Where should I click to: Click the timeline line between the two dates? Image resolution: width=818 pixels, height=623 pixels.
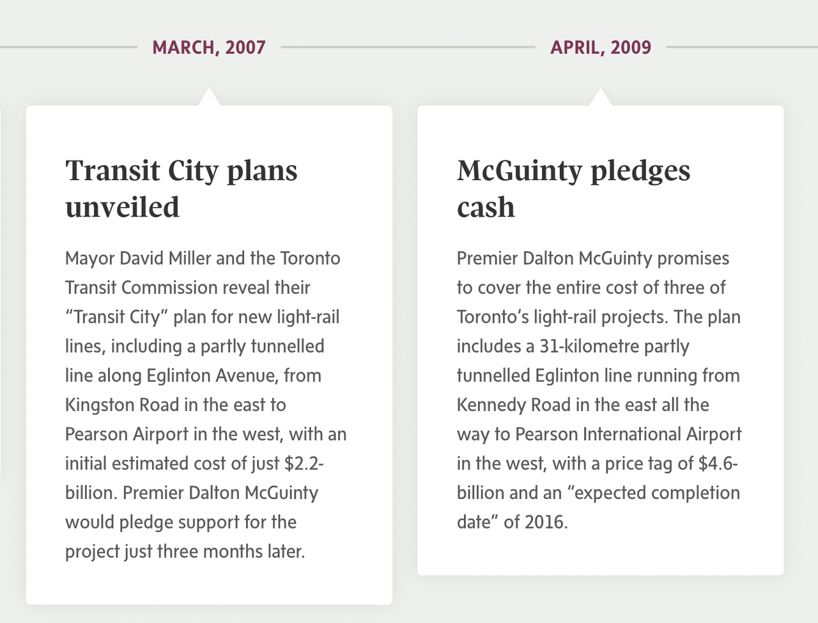(x=408, y=47)
